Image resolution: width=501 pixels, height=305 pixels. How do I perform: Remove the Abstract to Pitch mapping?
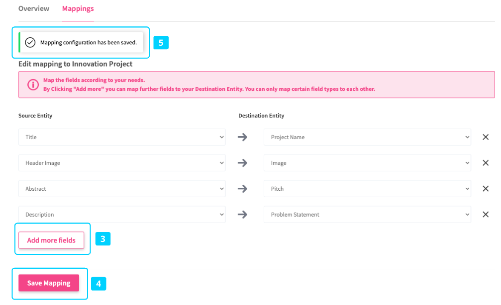[x=486, y=189]
